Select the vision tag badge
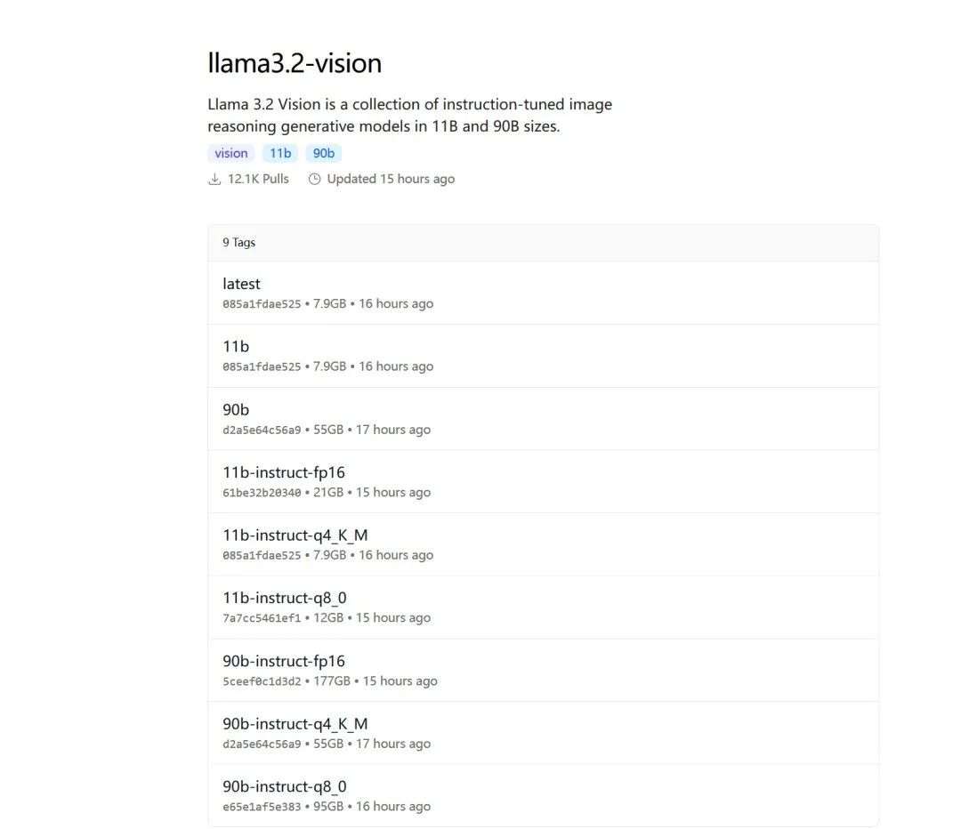 (x=231, y=153)
